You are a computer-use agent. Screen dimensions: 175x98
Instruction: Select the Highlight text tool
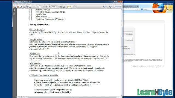click(71, 7)
